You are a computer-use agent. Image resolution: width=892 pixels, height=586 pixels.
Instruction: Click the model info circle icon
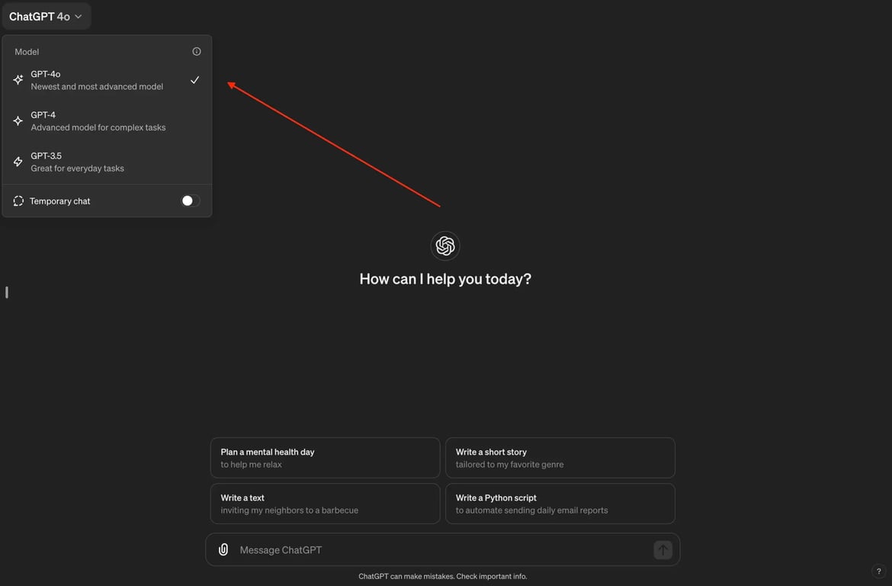[x=197, y=52]
